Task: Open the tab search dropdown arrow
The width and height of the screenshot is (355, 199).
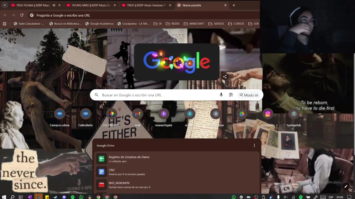Action: pos(5,5)
